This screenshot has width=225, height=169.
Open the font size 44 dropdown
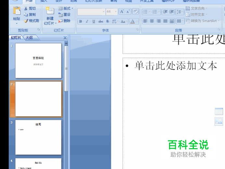116,12
